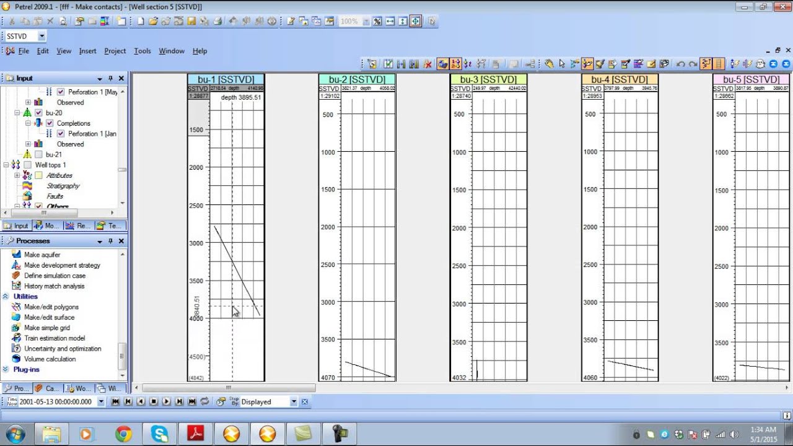
Task: Toggle the Attributes folder checkbox
Action: point(38,175)
